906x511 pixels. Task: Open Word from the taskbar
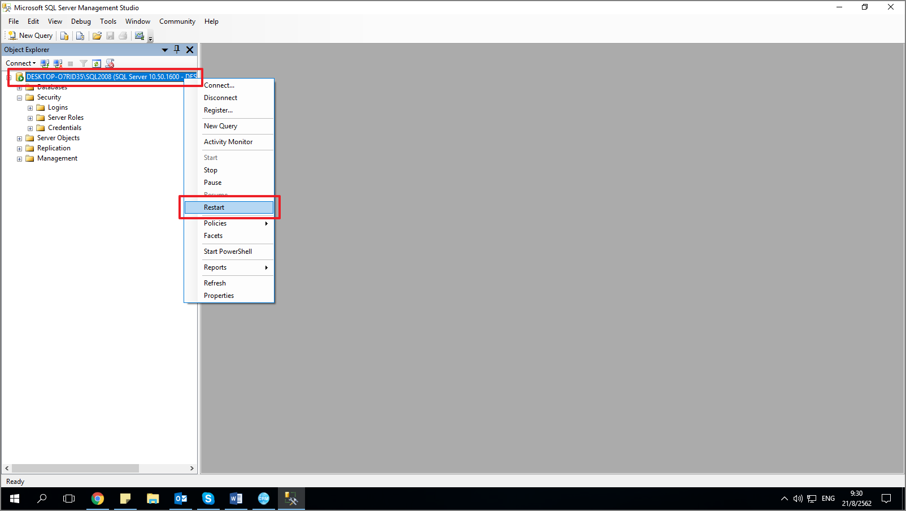click(x=236, y=499)
